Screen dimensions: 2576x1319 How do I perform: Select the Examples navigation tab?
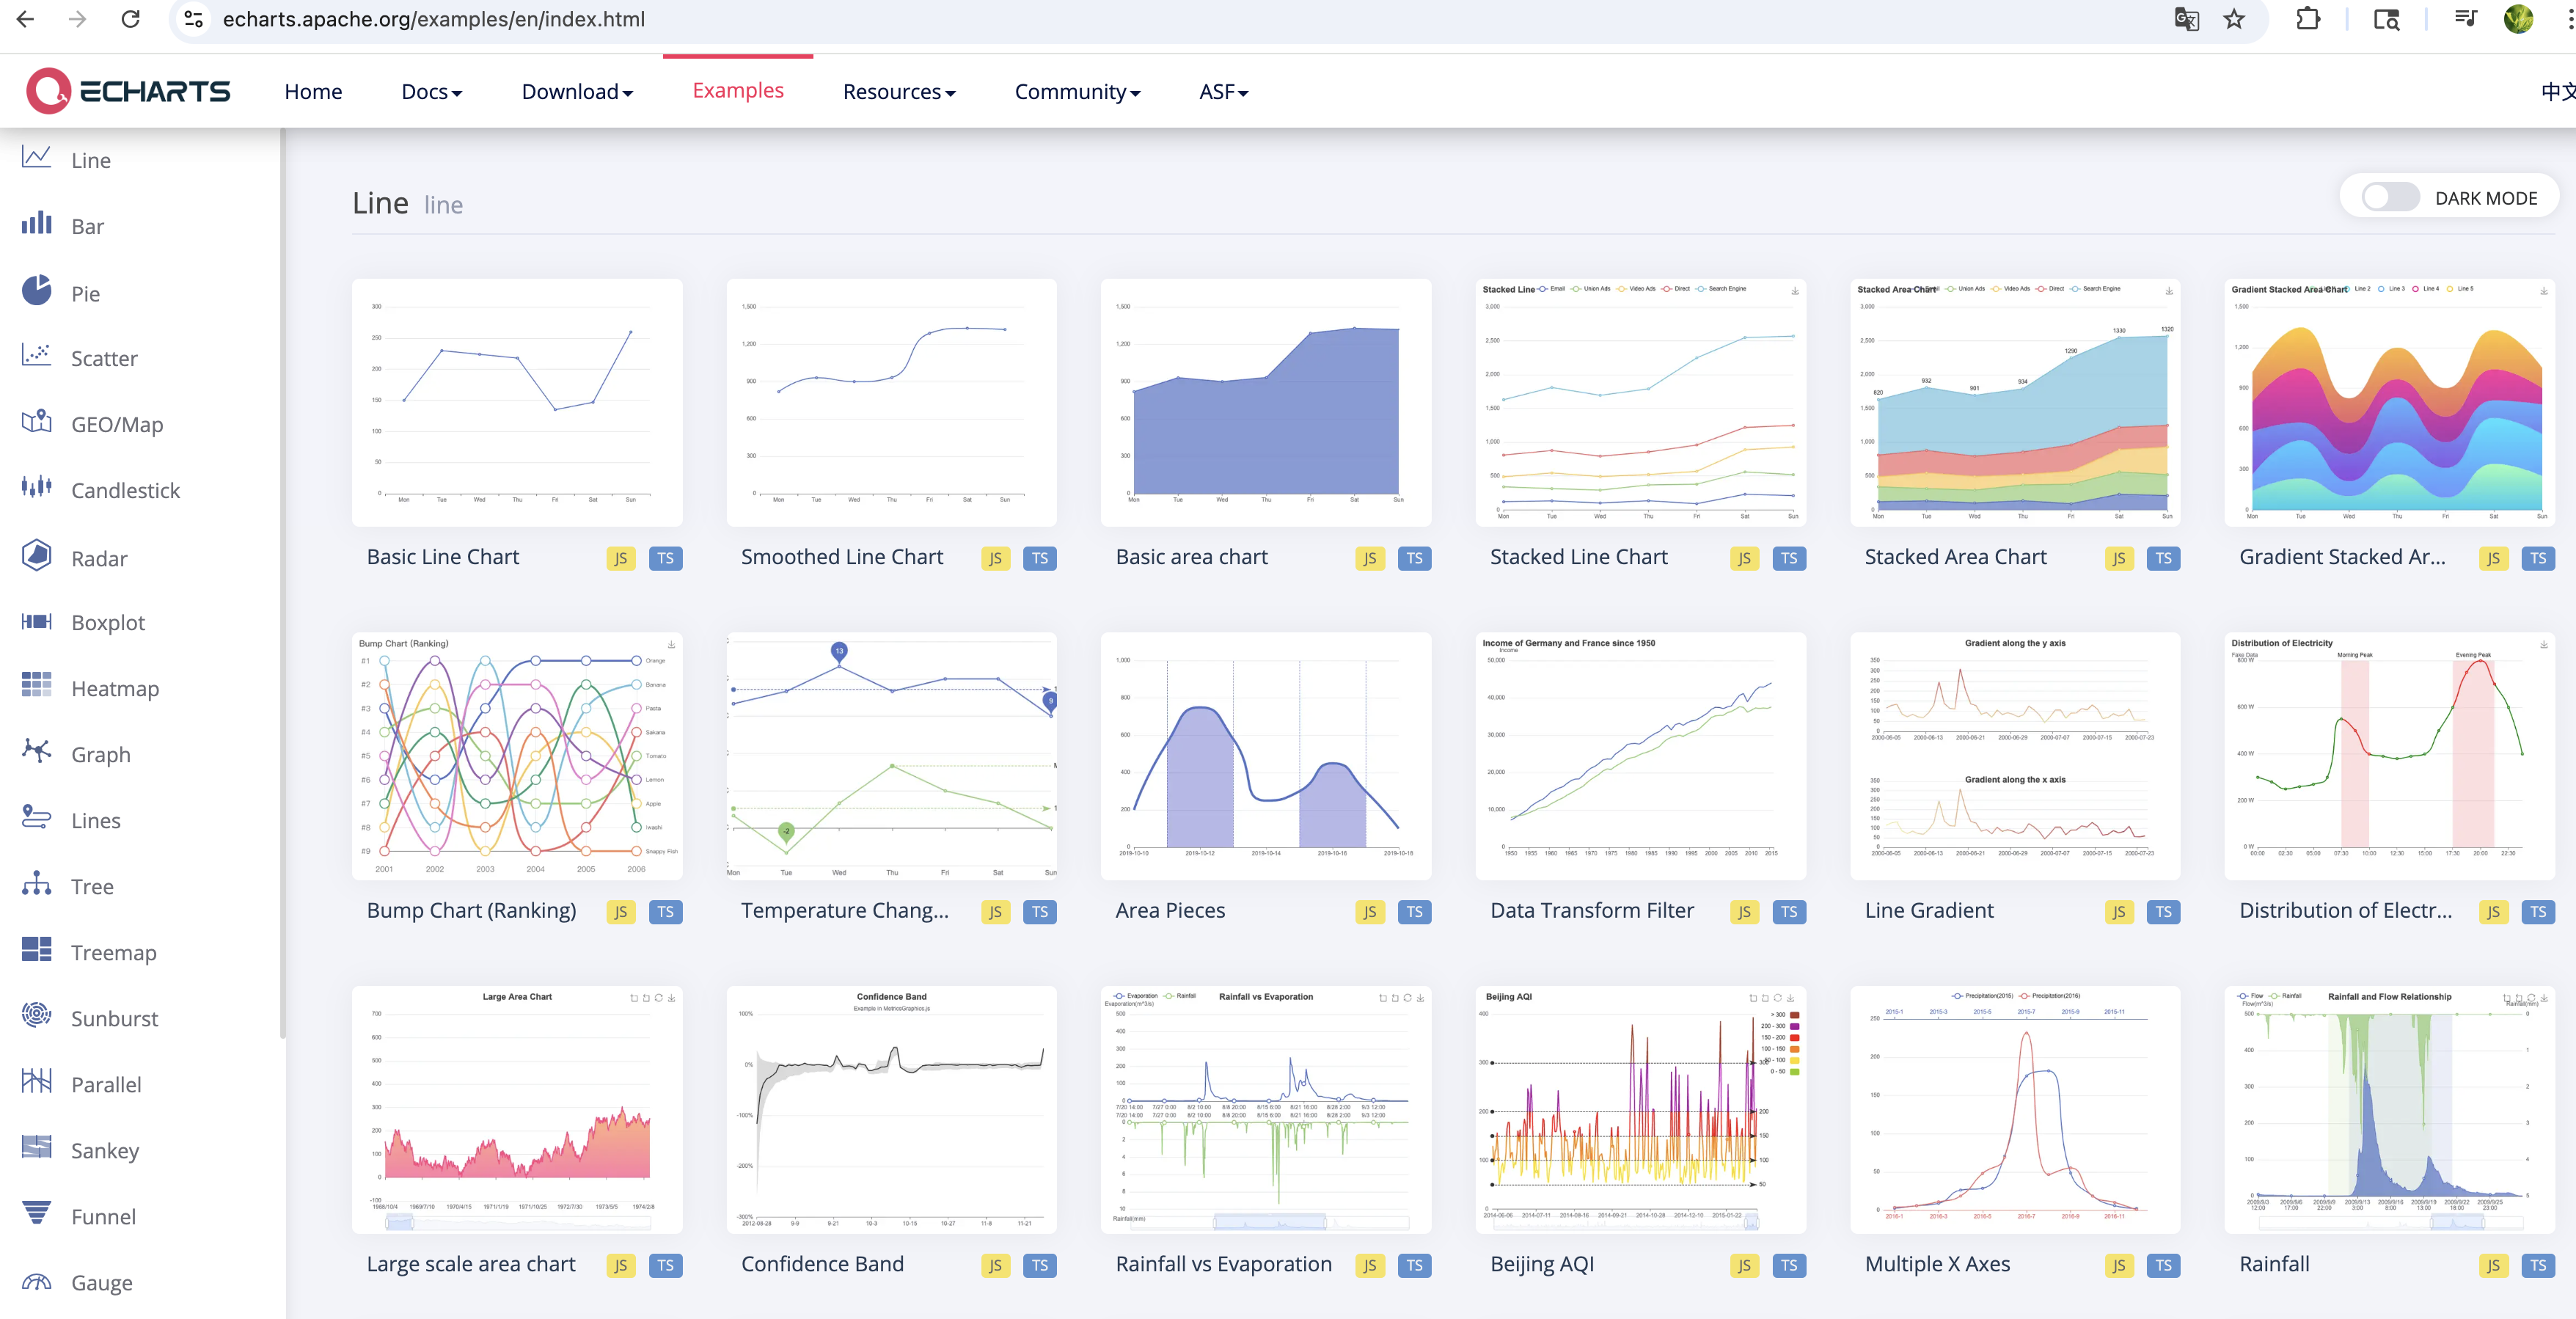tap(738, 91)
